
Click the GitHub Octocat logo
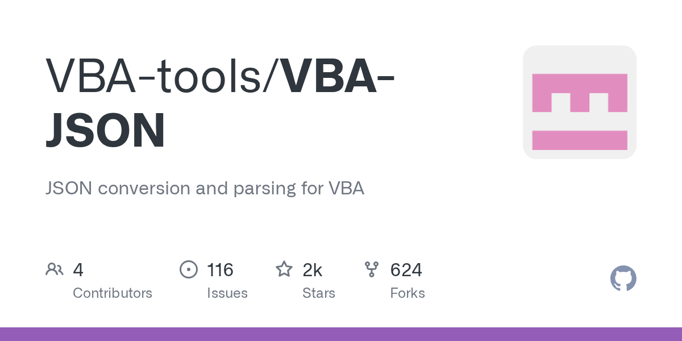(623, 278)
